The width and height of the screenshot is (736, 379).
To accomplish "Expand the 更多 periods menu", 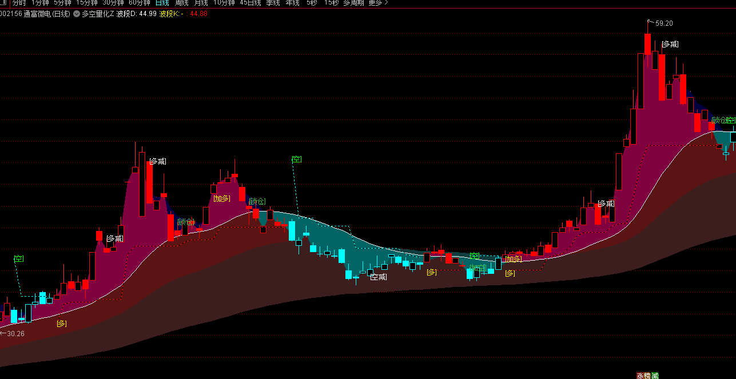I will pos(377,3).
